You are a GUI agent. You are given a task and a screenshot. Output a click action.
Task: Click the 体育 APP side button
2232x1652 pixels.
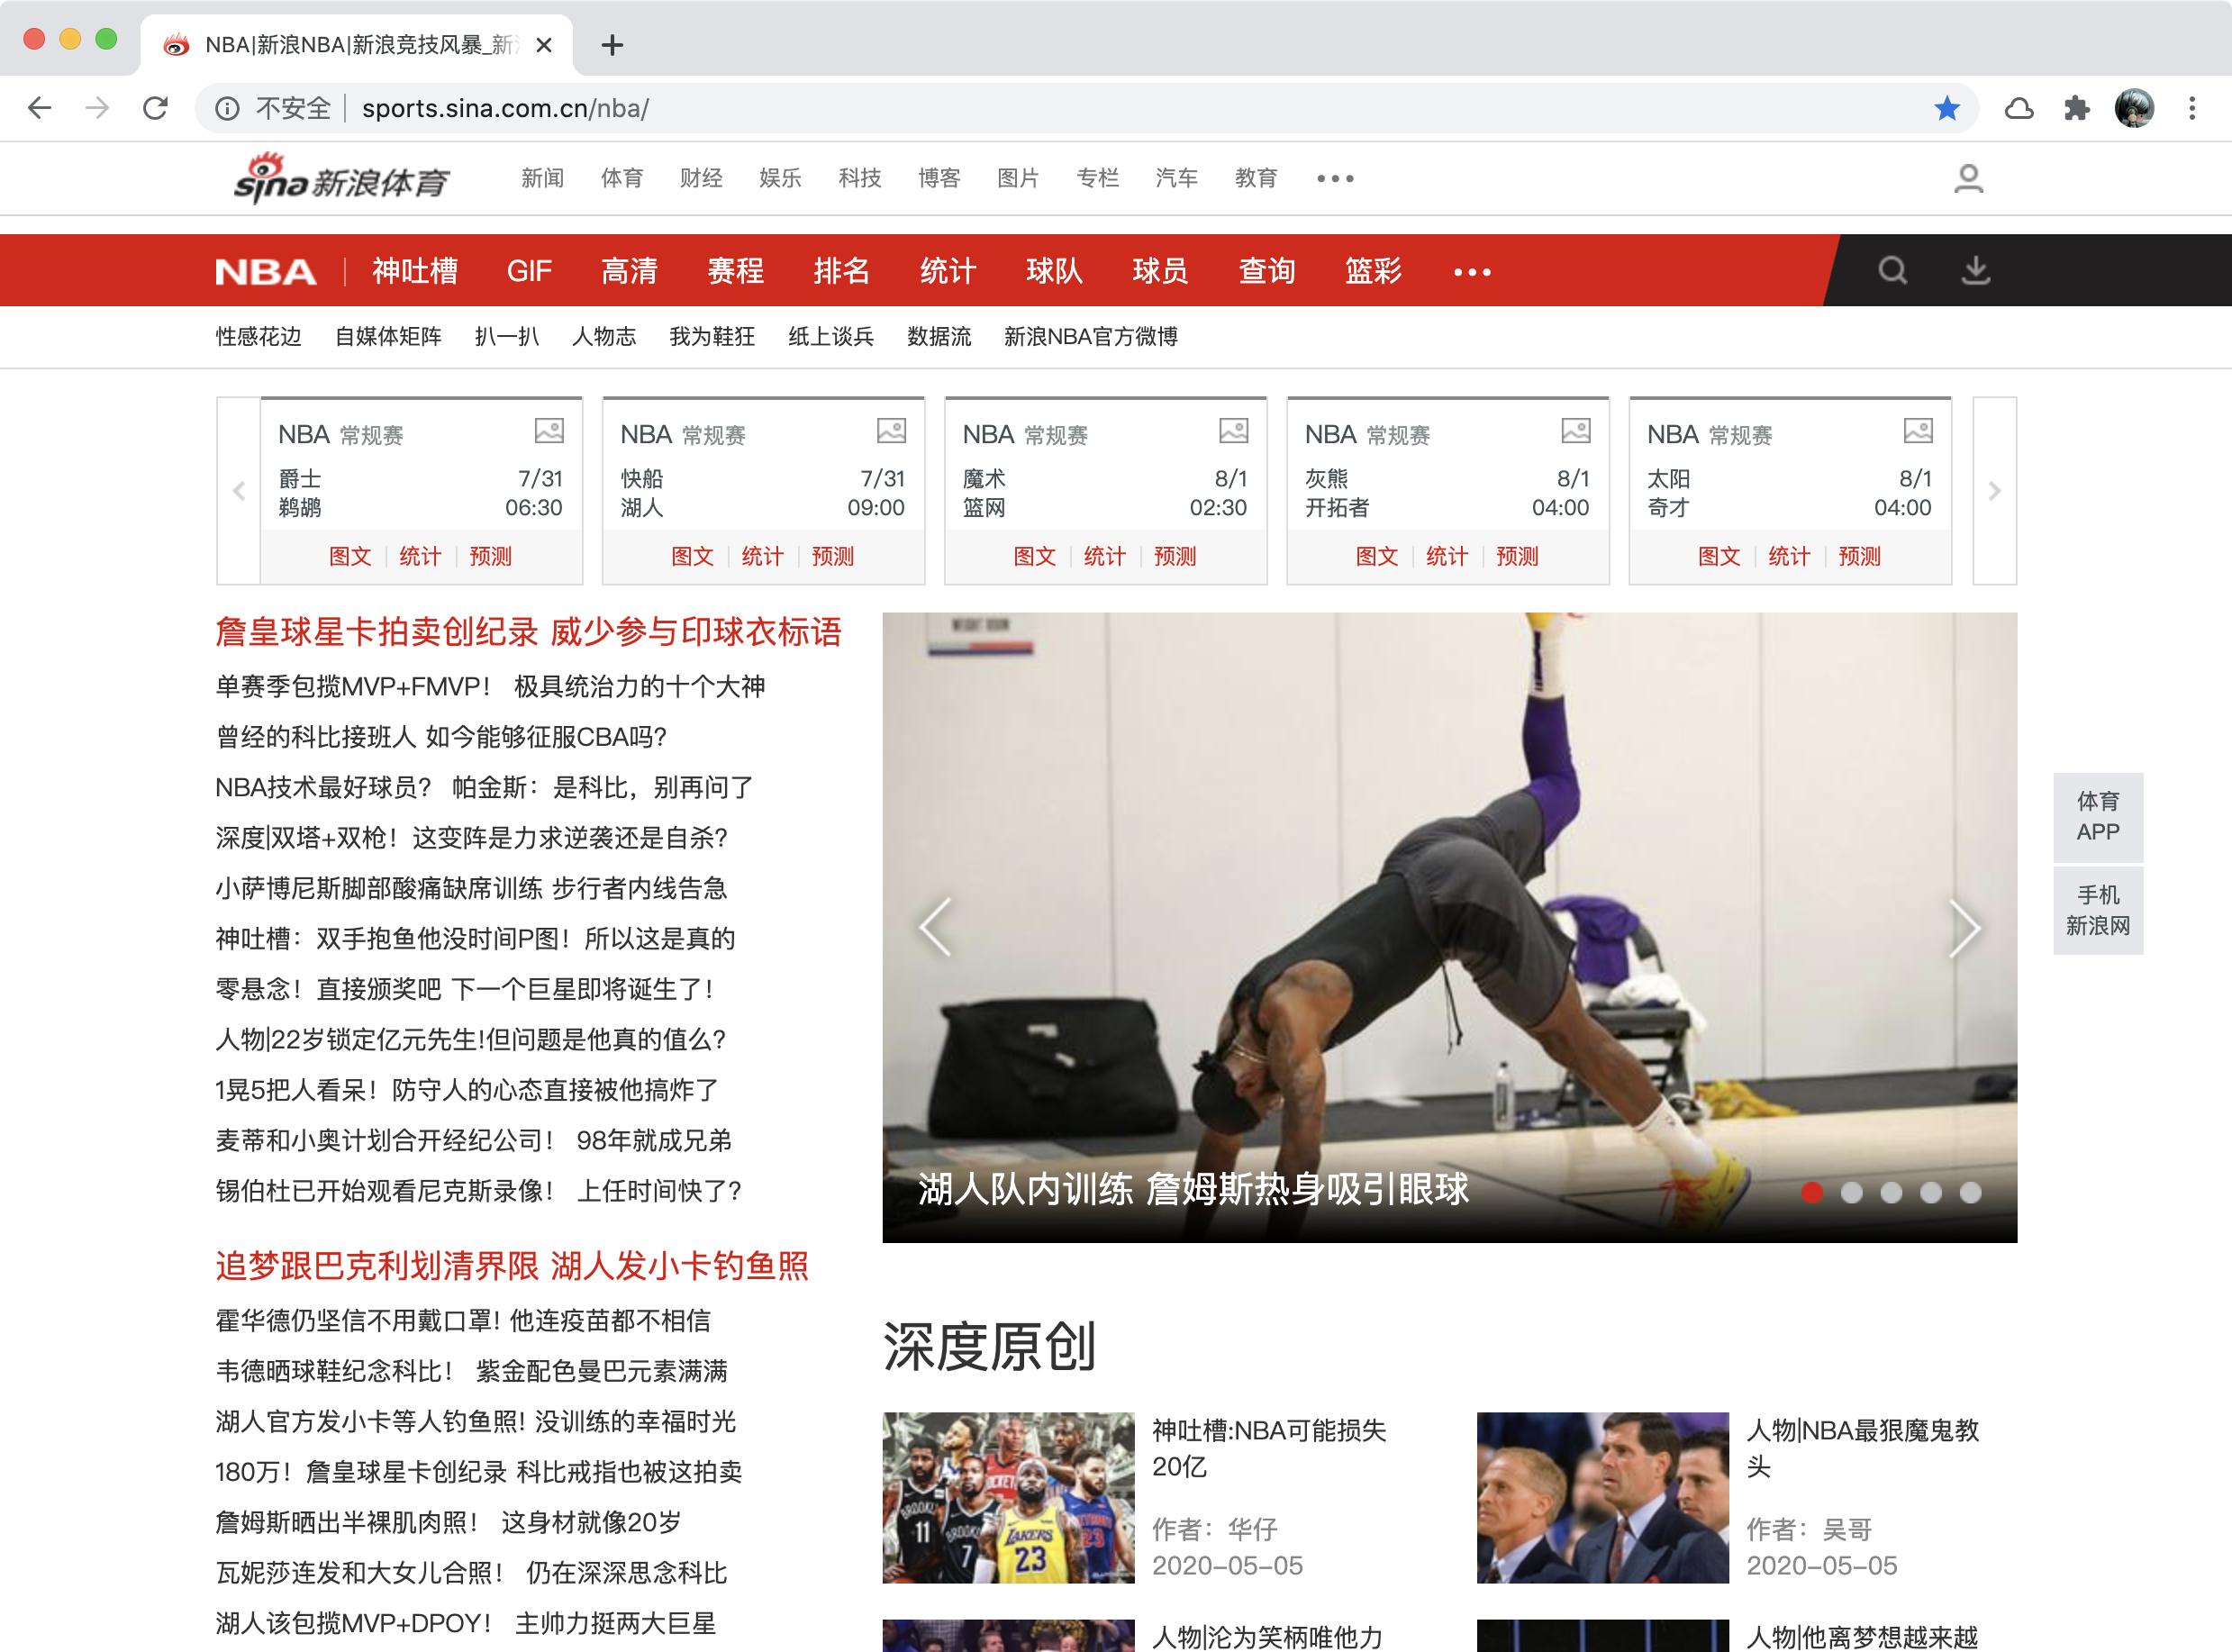coord(2097,817)
